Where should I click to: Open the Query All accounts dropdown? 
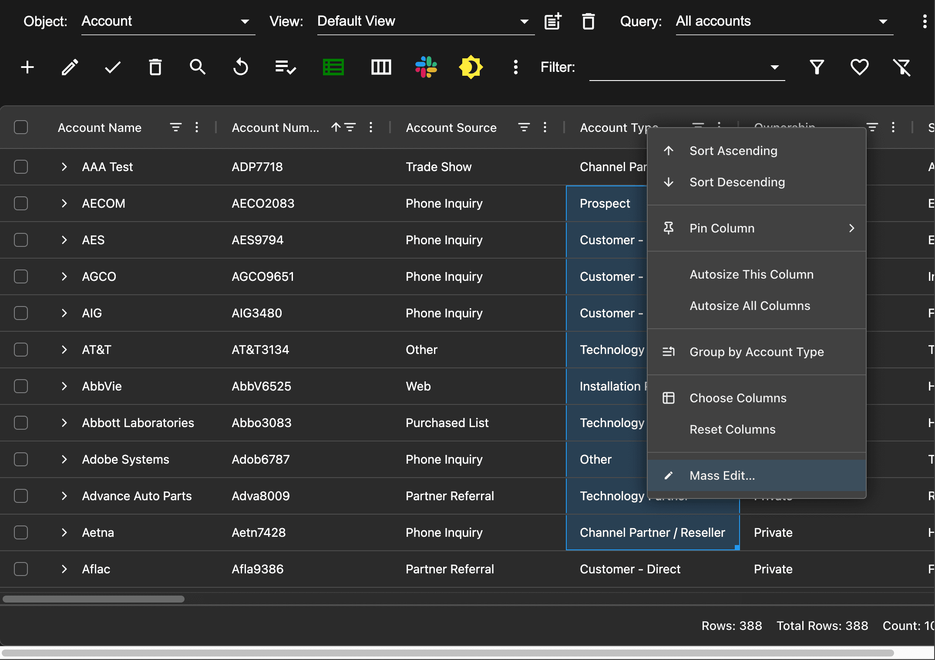(784, 21)
